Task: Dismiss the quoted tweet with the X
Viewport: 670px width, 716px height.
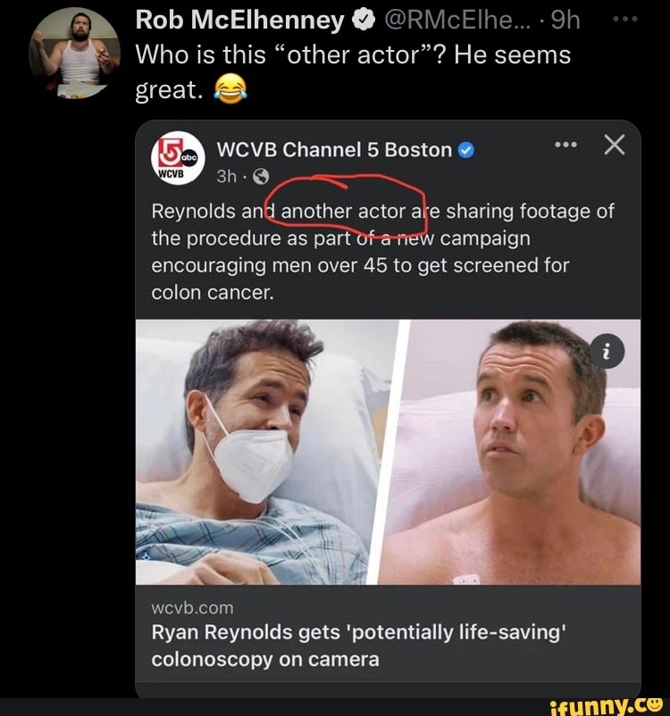Action: point(613,145)
